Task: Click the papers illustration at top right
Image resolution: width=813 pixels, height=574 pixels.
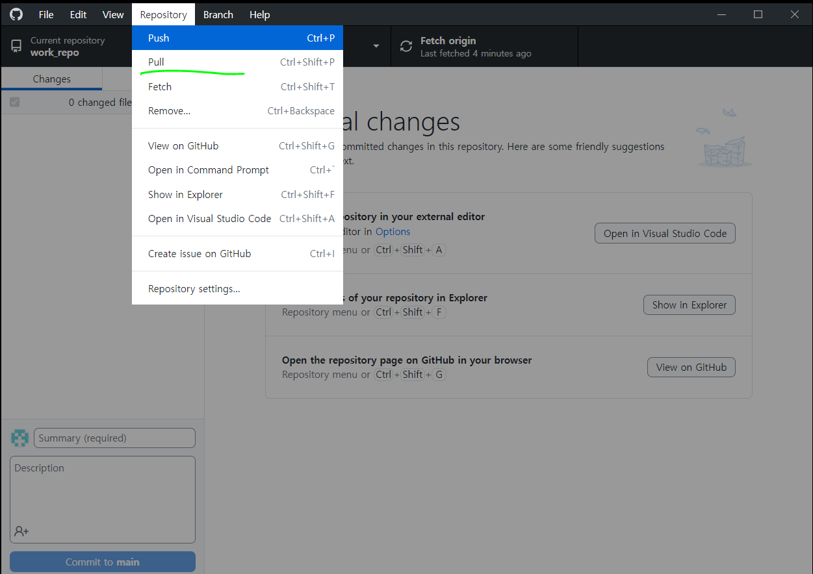Action: pos(724,138)
